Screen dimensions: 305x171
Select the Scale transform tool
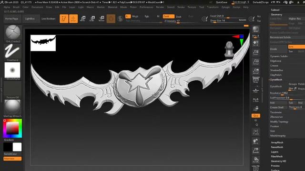[92, 19]
